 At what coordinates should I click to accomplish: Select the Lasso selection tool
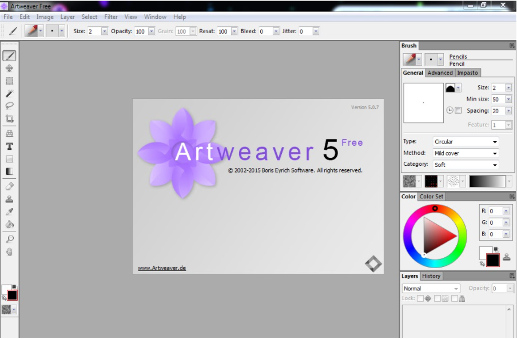pyautogui.click(x=9, y=105)
